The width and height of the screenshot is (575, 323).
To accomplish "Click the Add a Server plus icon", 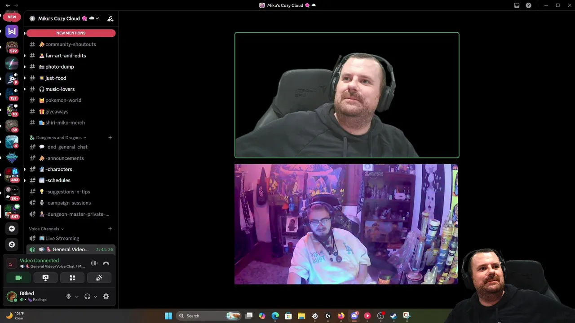I will tap(12, 229).
